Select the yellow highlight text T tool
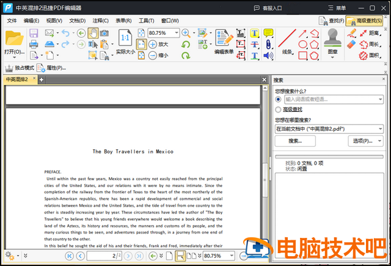 coord(254,33)
